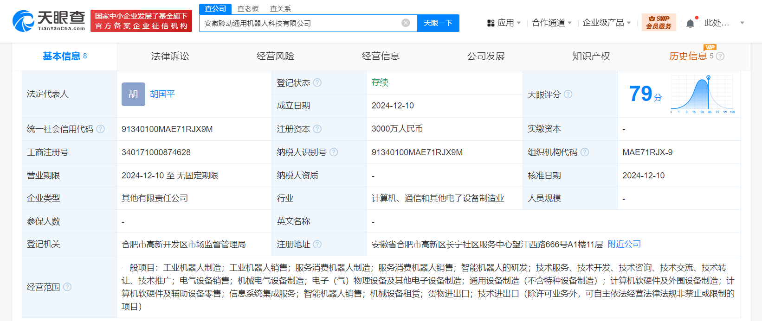Select registration number 340171000874628

click(156, 152)
